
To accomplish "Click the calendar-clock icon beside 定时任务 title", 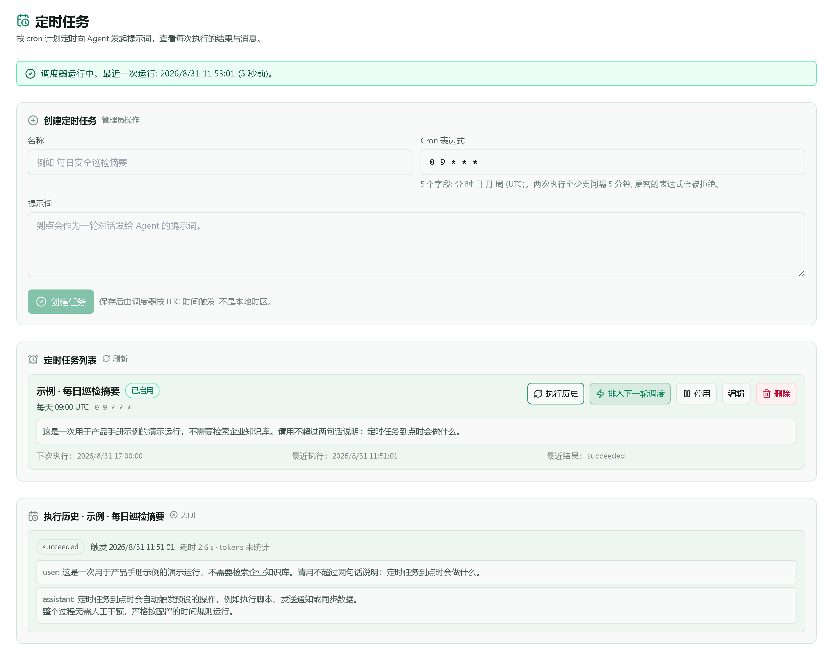I will tap(23, 21).
